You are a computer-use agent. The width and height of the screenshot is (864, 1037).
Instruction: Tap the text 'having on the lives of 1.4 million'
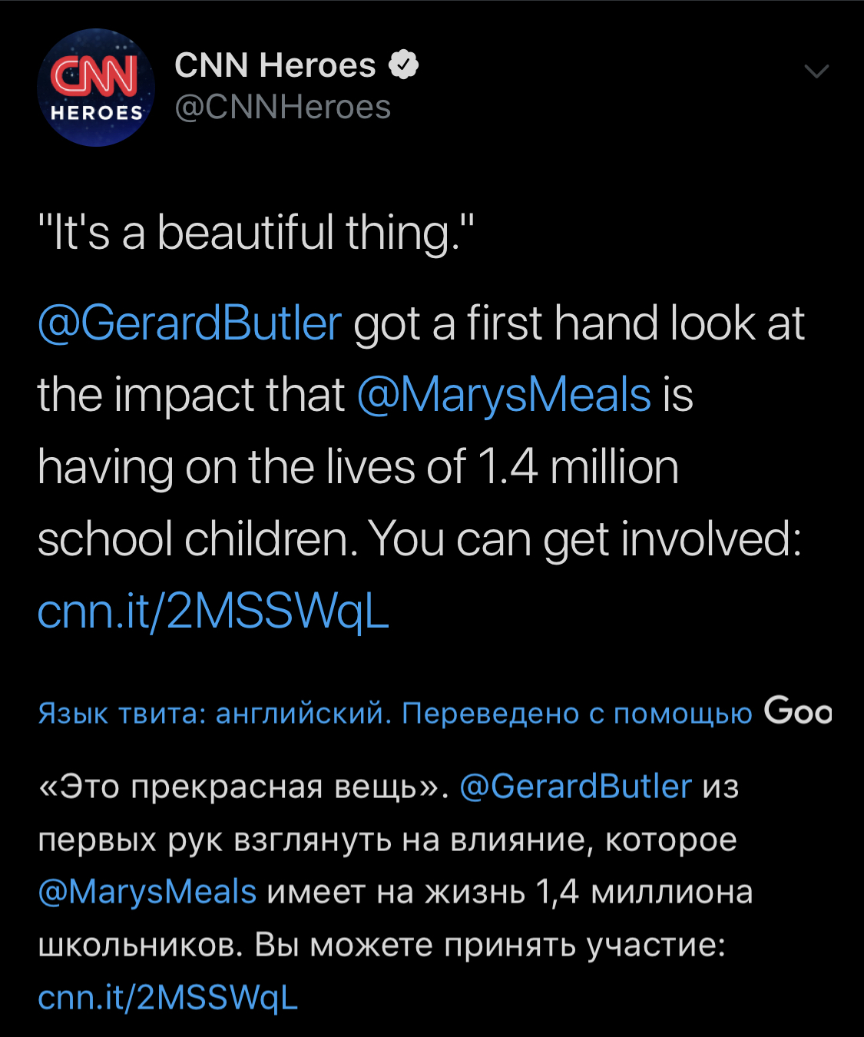[x=358, y=467]
